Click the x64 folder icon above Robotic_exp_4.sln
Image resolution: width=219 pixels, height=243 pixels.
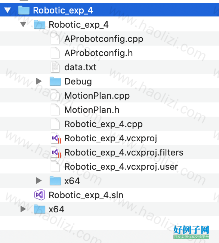(x=55, y=181)
